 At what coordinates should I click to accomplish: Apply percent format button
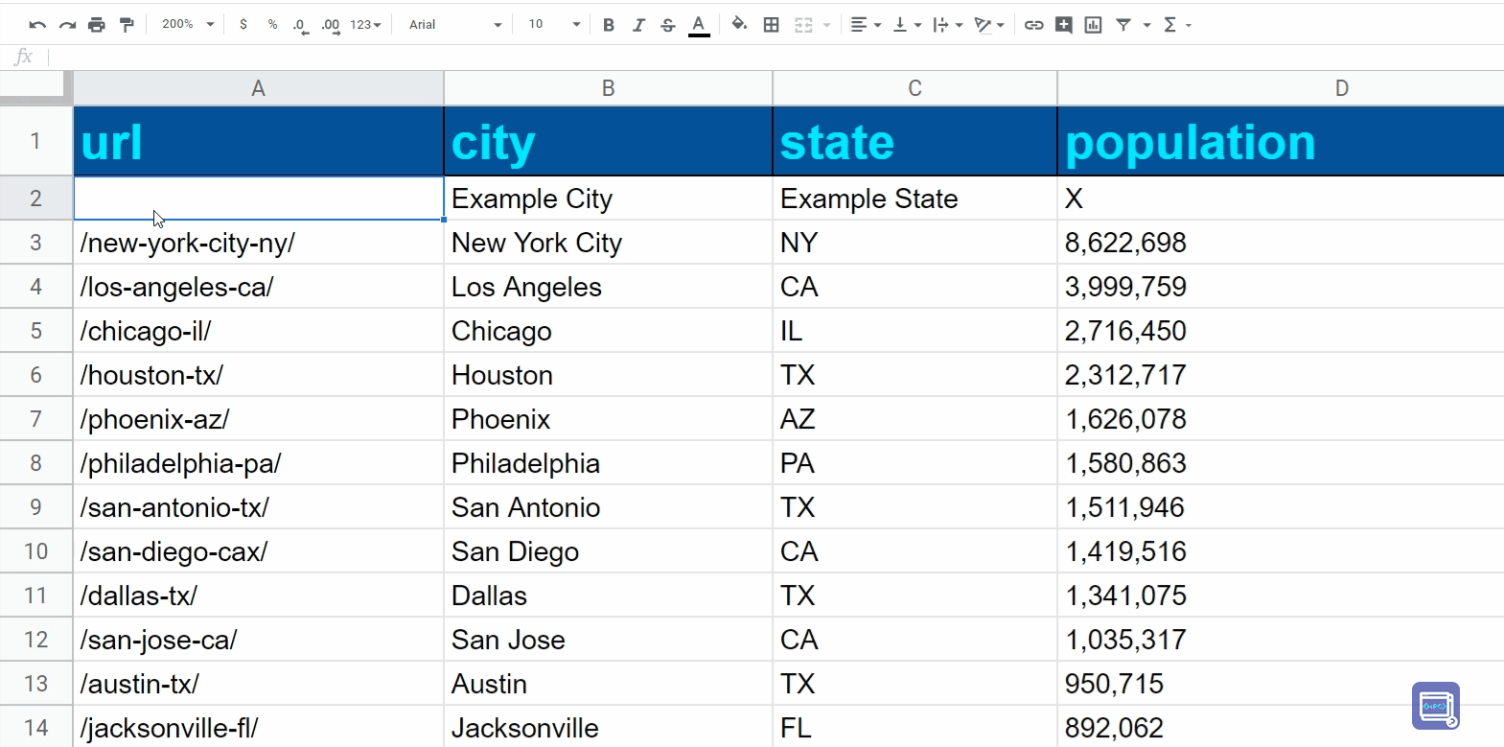tap(272, 25)
